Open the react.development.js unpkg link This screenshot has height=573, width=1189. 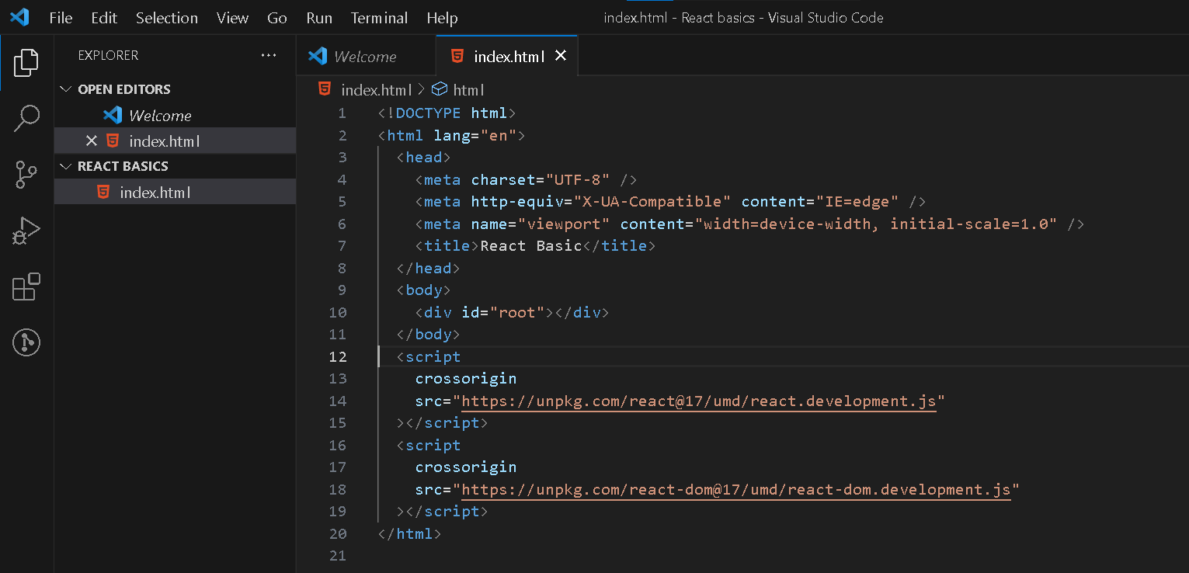tap(699, 401)
